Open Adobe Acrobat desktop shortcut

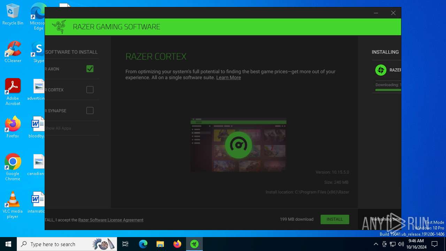(13, 92)
